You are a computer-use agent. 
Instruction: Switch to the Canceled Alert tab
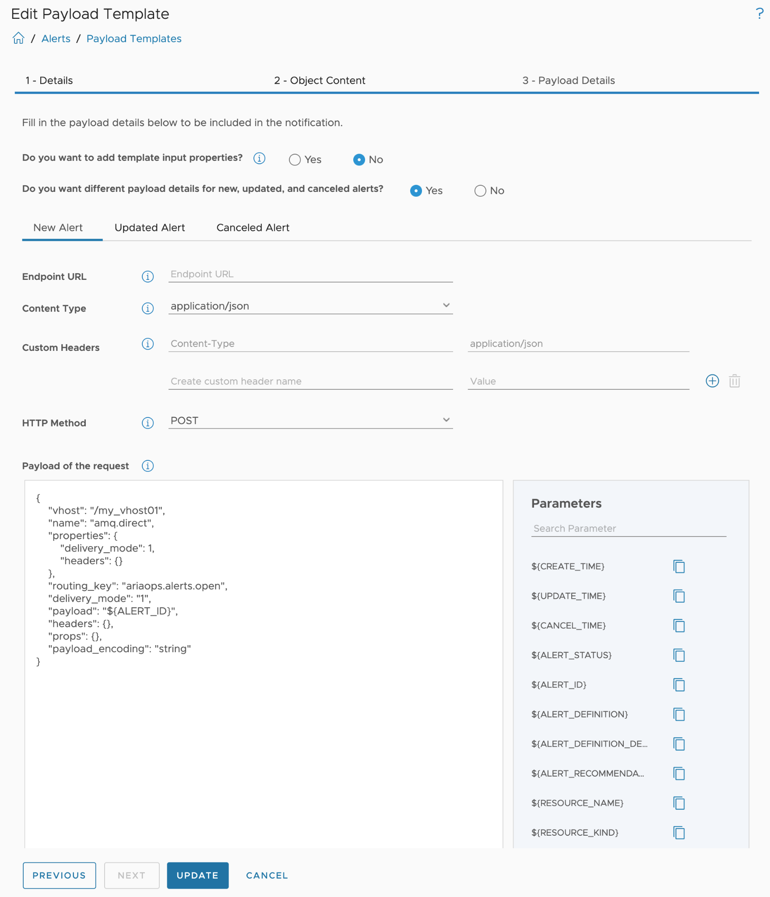tap(253, 227)
